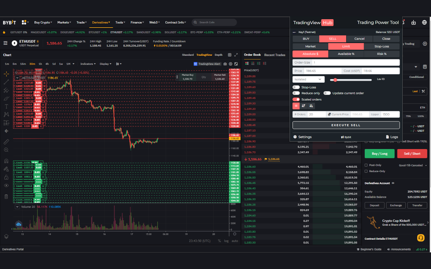Screen dimensions: 431x269
Task: Select descending scaled order distribution icon
Action: (304, 106)
